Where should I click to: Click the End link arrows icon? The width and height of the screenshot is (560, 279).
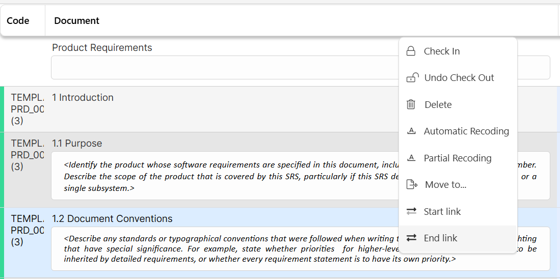tap(411, 238)
